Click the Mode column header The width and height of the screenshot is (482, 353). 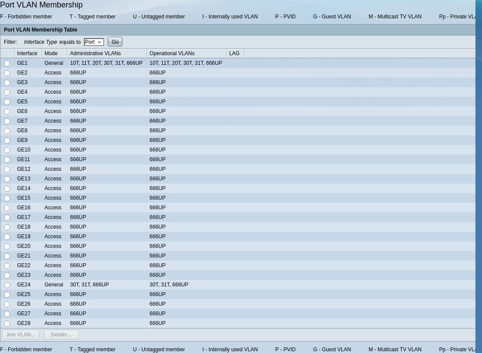point(51,53)
